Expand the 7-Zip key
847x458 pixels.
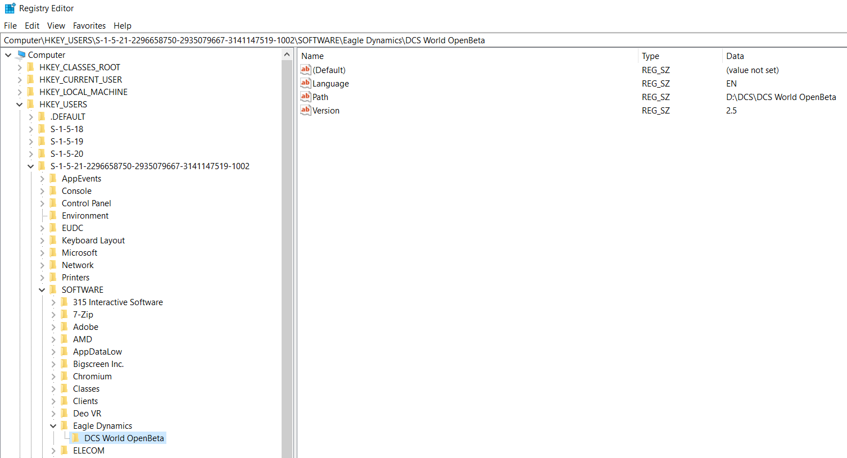point(53,315)
